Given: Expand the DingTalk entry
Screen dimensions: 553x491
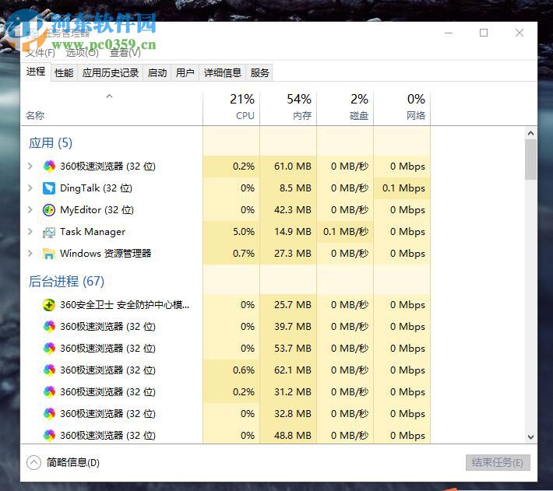Looking at the screenshot, I should click(x=30, y=188).
